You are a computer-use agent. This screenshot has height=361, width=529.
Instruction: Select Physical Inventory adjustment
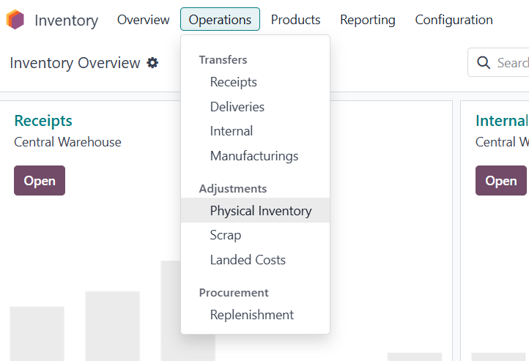[260, 211]
